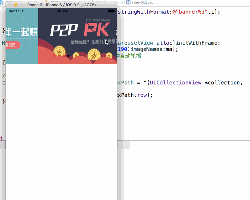Click the simulator window title iPhone 6 / iOS 9.2
The width and height of the screenshot is (250, 200).
tap(61, 5)
